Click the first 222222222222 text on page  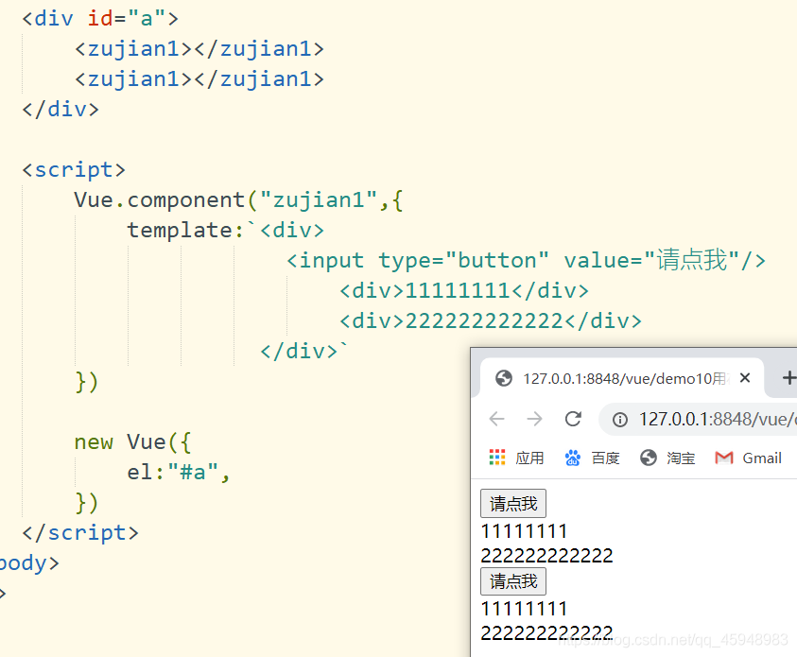(546, 556)
